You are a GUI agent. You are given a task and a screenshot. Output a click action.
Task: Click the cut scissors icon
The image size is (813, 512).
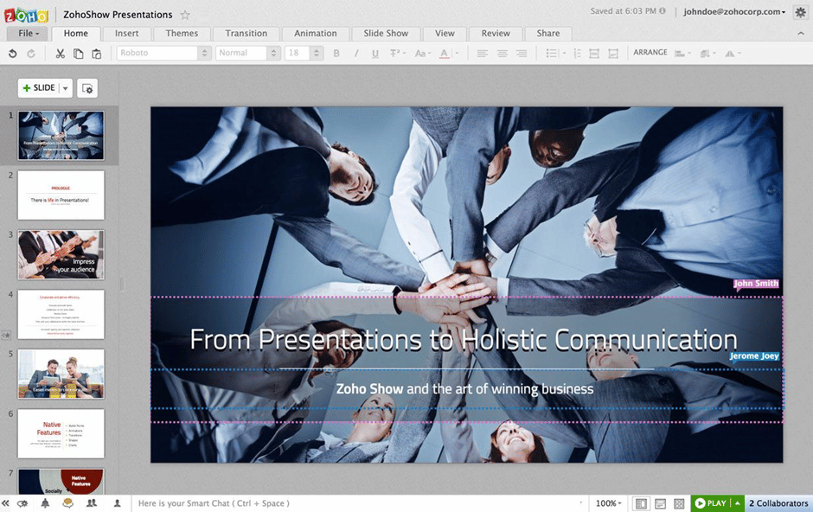(60, 54)
